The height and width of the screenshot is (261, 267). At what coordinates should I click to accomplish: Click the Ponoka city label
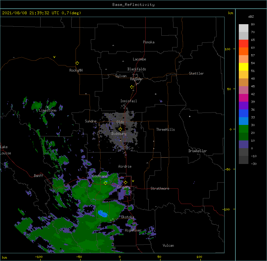(149, 42)
